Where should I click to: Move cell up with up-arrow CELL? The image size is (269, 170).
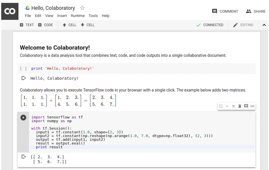69,25
